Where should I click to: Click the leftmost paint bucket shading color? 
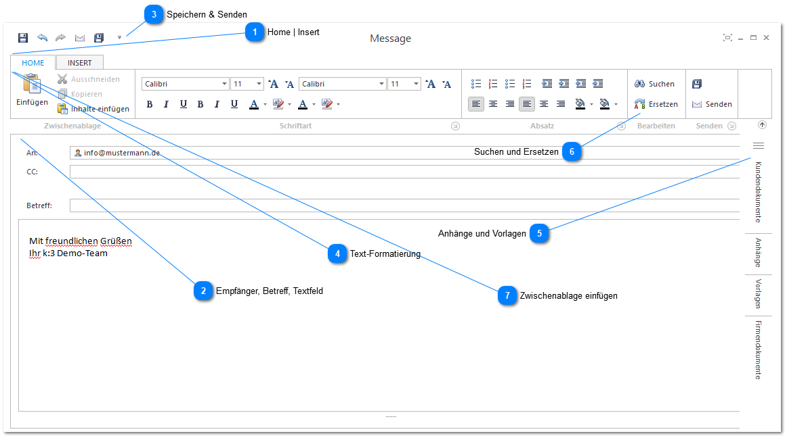point(580,104)
